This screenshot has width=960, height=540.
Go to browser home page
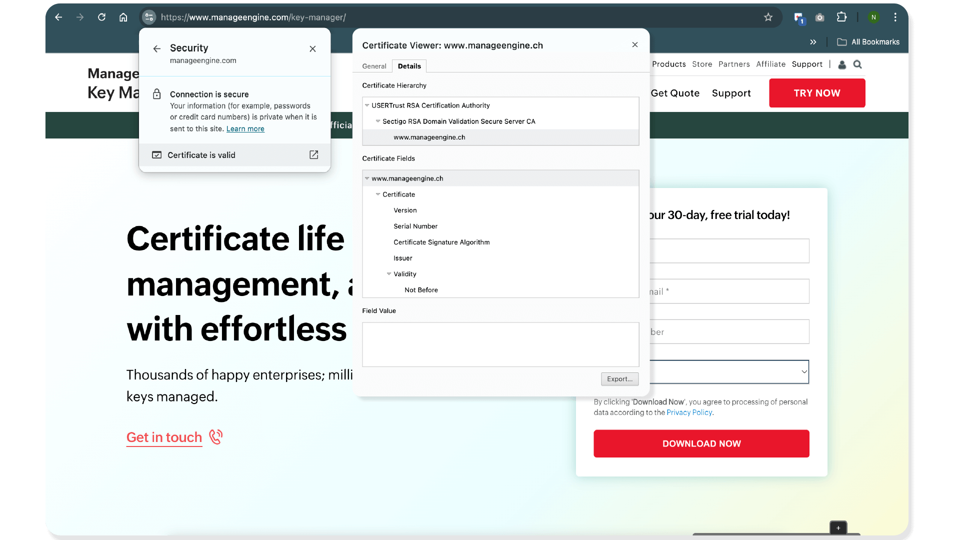[x=123, y=17]
